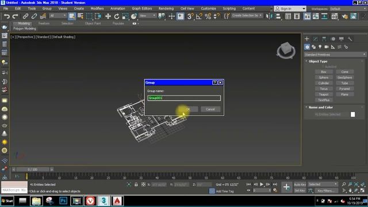The height and width of the screenshot is (207, 368).
Task: Toggle Percent Snap on the toolbar
Action: (208, 16)
